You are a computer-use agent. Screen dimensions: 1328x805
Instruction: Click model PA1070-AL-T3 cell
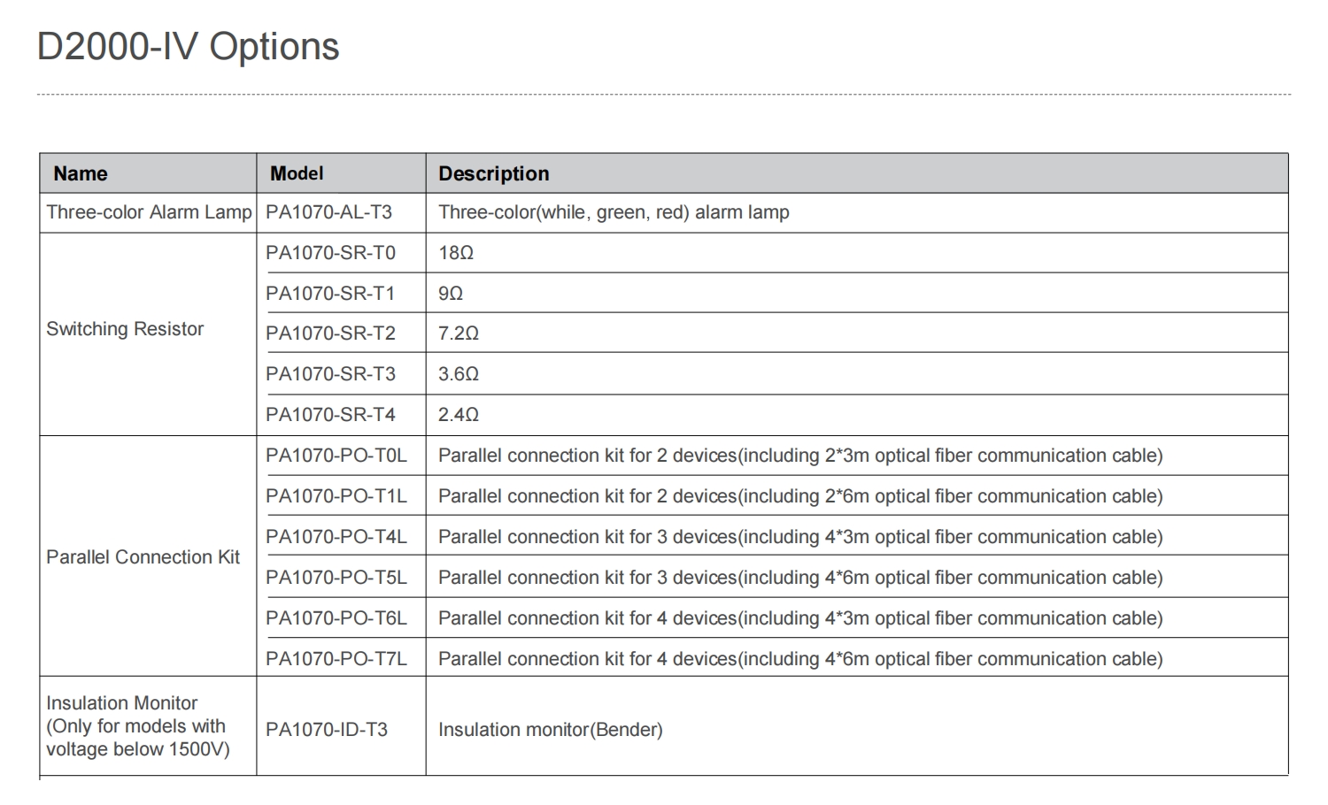tap(341, 212)
